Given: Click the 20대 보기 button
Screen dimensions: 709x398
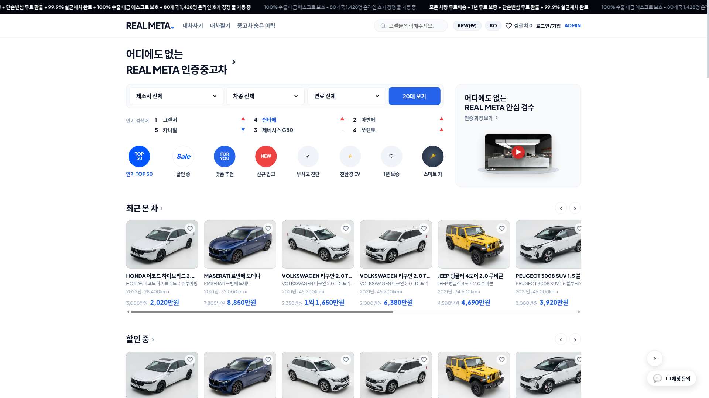Looking at the screenshot, I should [x=414, y=96].
